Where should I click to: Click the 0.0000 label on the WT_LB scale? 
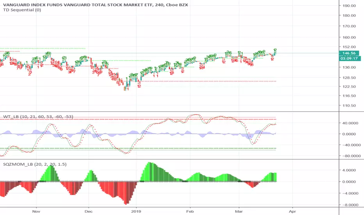[x=349, y=134]
